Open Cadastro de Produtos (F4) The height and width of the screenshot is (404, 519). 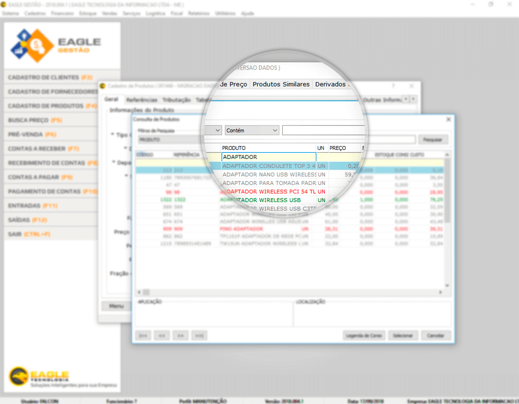[x=51, y=106]
